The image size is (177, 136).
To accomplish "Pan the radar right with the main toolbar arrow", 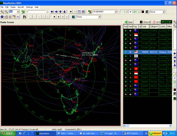I will [56, 12].
